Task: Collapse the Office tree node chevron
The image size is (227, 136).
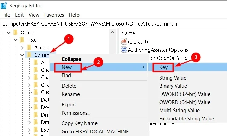Action: pyautogui.click(x=8, y=33)
